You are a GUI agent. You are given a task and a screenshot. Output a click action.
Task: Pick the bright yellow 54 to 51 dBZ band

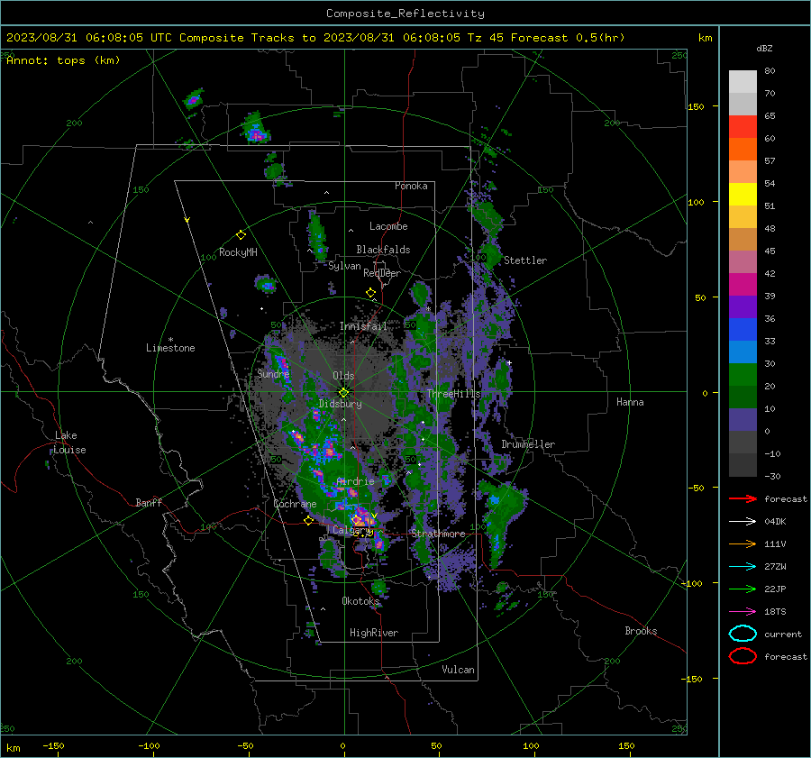[x=743, y=195]
